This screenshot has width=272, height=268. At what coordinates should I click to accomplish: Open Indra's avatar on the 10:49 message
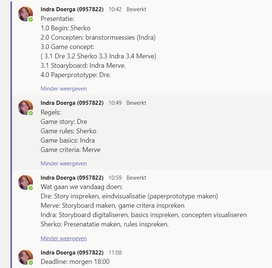pyautogui.click(x=25, y=107)
